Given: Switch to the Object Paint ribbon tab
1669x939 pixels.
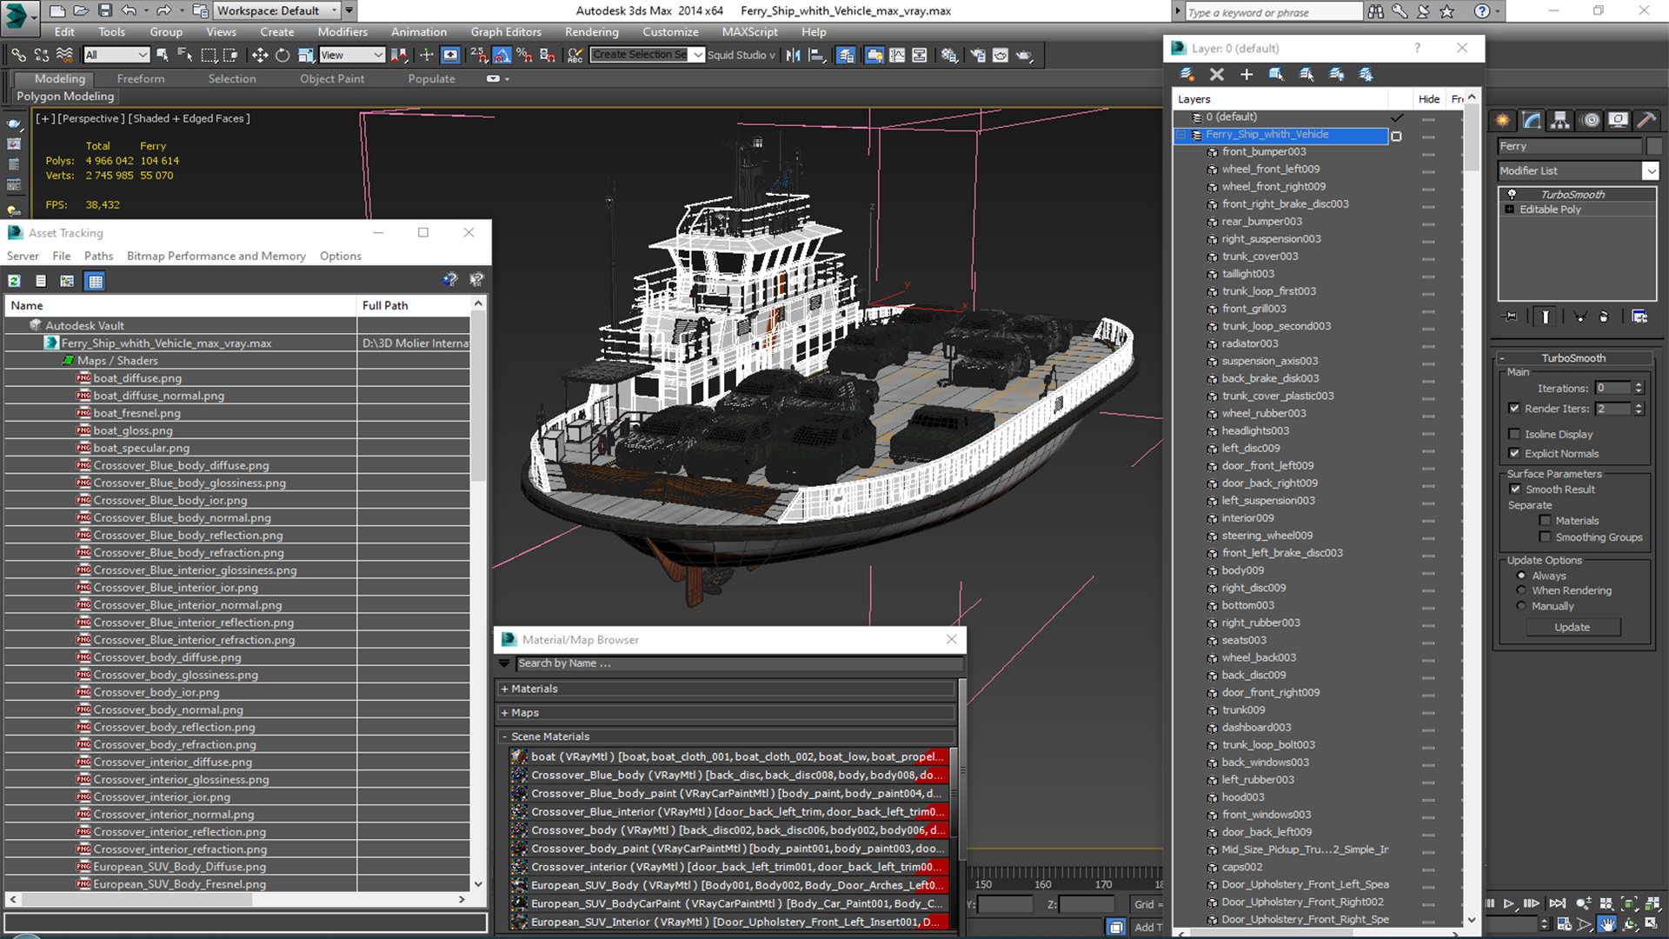Looking at the screenshot, I should tap(332, 78).
